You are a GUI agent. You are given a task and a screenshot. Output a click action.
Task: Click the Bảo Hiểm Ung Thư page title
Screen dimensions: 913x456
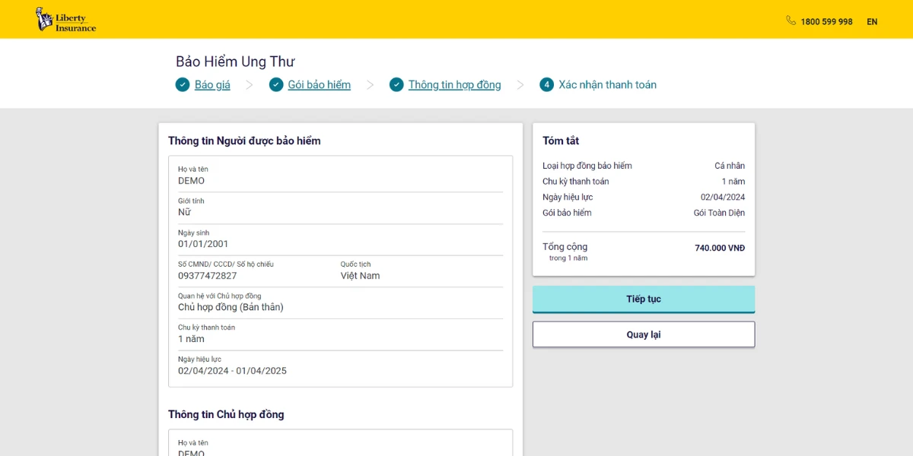click(x=235, y=62)
